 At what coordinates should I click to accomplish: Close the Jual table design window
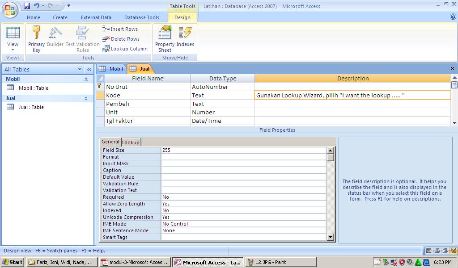click(x=453, y=68)
